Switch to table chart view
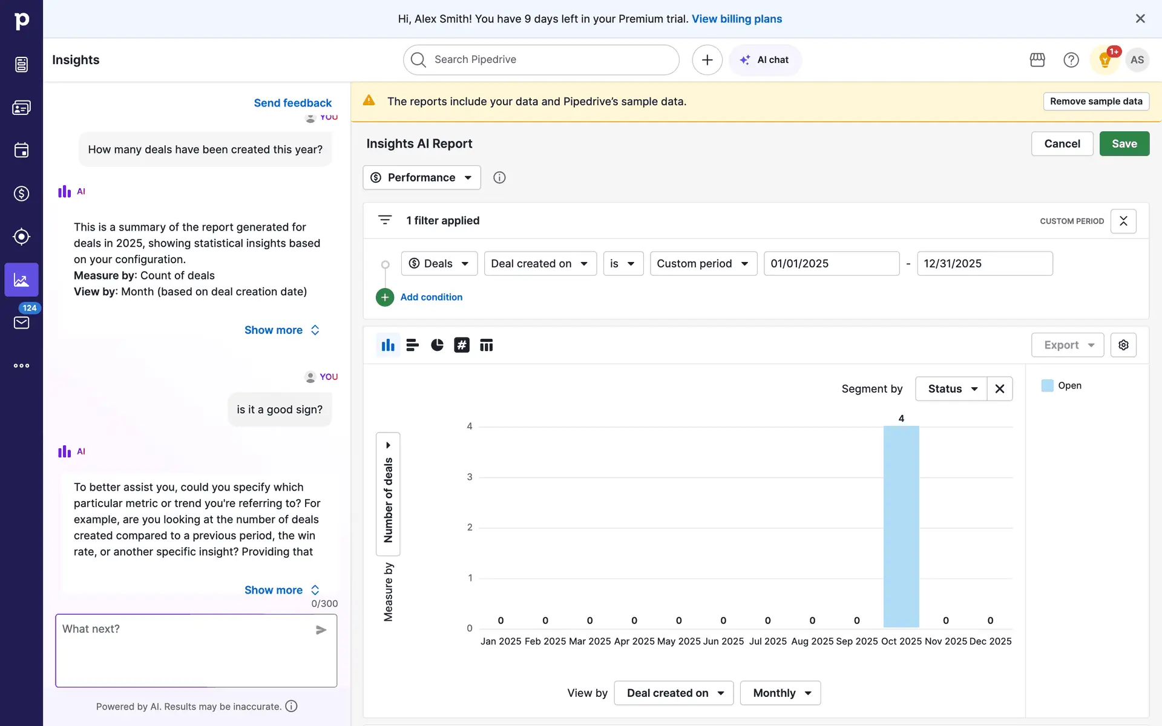 point(486,345)
